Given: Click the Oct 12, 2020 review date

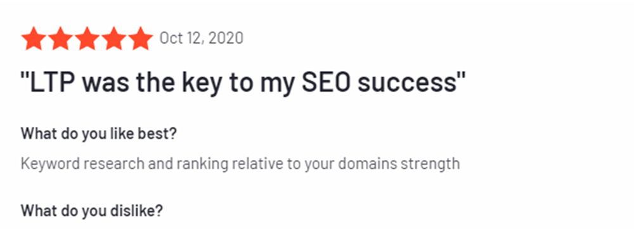Looking at the screenshot, I should pyautogui.click(x=202, y=39).
